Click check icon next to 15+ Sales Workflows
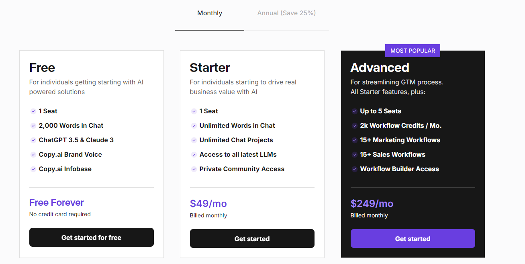525x264 pixels. (355, 155)
